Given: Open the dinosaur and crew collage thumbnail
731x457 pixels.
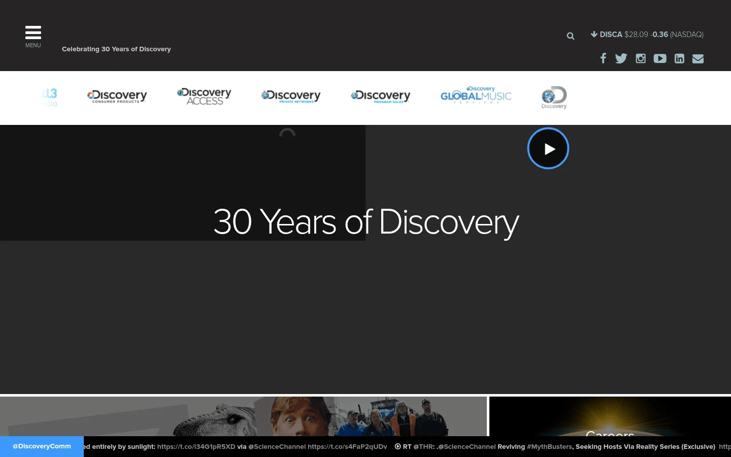Looking at the screenshot, I should click(x=243, y=416).
